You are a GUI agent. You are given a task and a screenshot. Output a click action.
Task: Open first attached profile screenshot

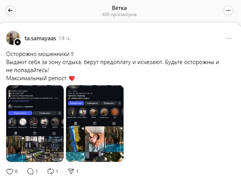tap(35, 124)
